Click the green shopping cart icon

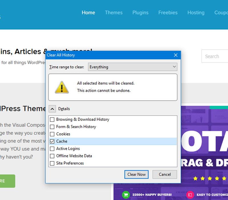pyautogui.click(x=126, y=195)
